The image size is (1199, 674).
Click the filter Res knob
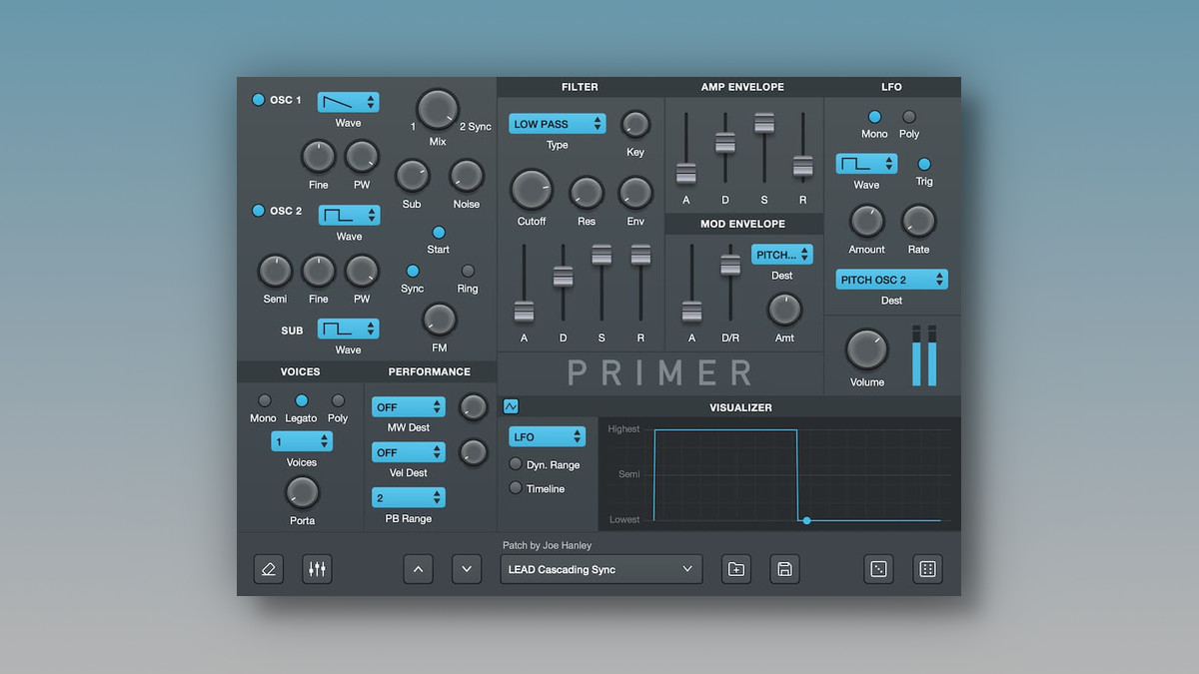587,192
